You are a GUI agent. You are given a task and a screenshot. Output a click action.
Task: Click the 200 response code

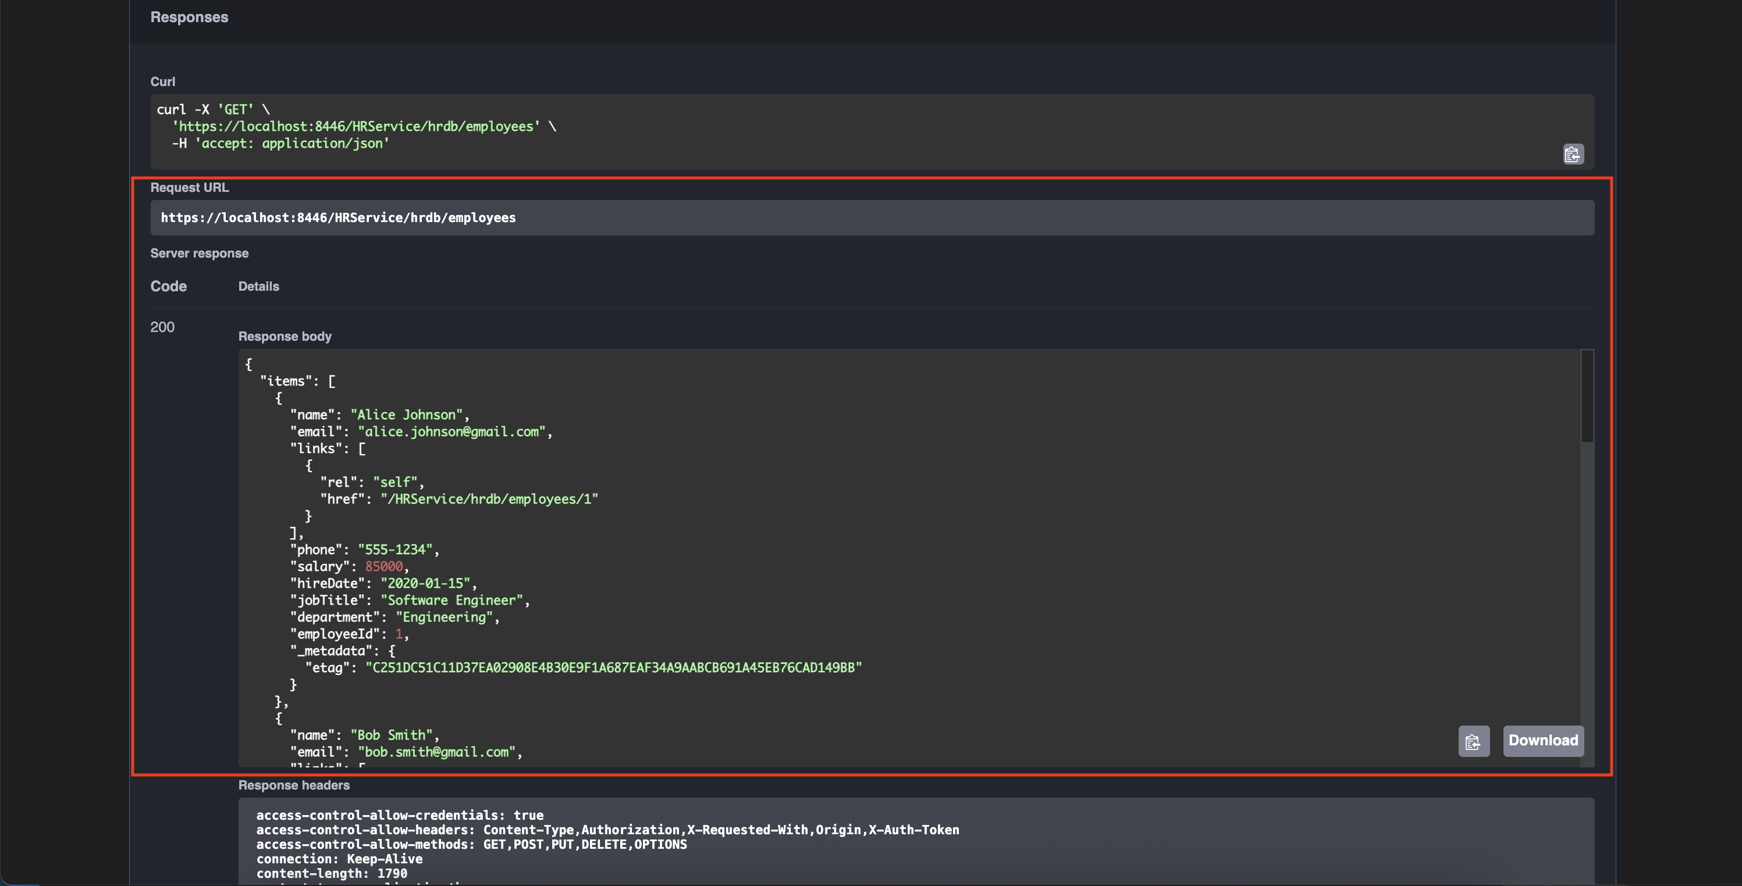(162, 327)
